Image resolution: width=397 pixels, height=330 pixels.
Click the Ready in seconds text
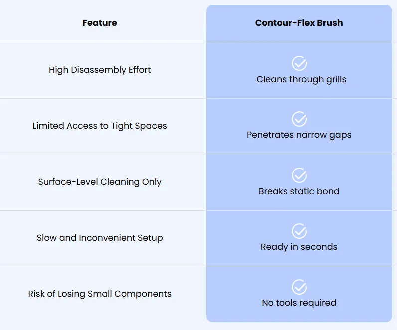tap(299, 247)
